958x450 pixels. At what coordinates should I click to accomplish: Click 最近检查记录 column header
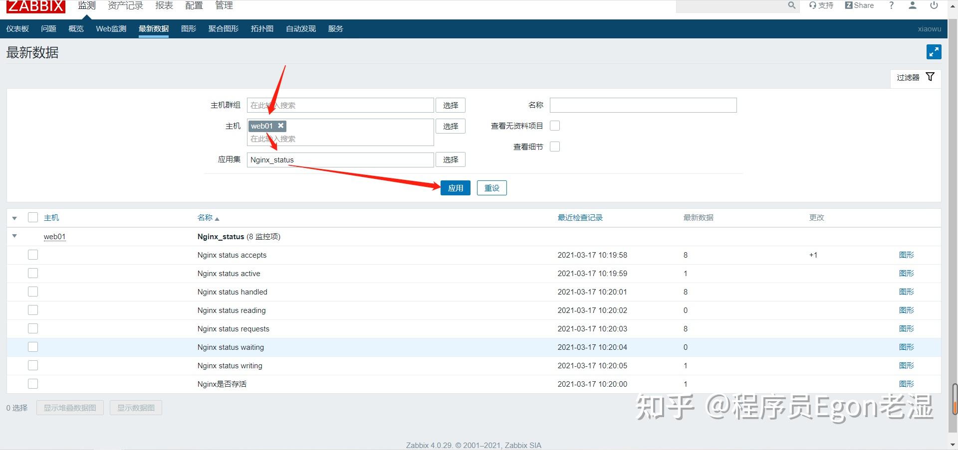tap(580, 218)
